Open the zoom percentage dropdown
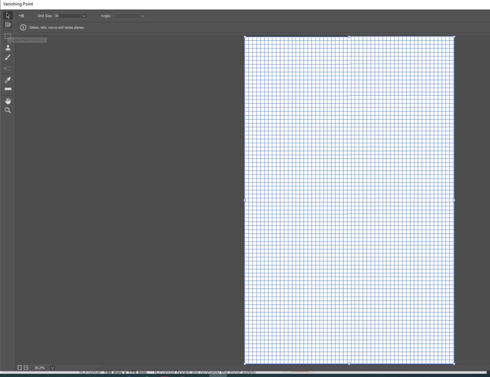The height and width of the screenshot is (377, 490). (x=53, y=367)
